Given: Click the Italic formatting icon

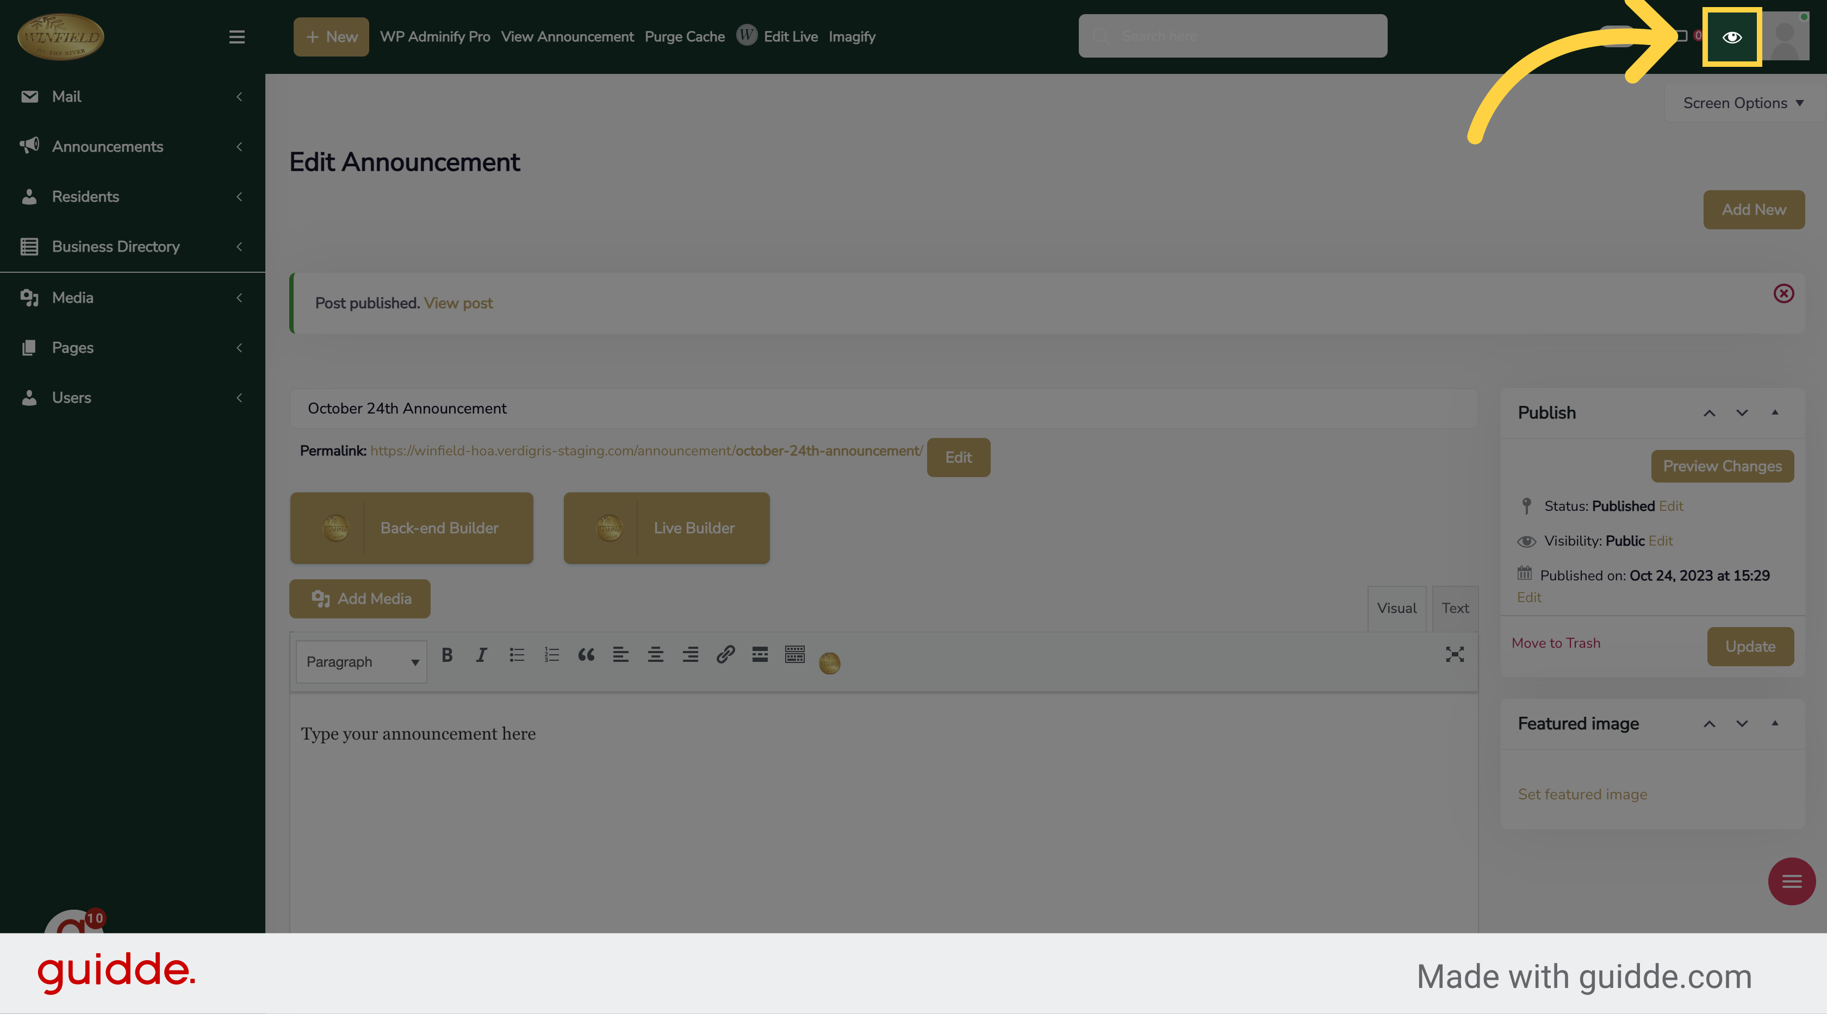Looking at the screenshot, I should (x=482, y=655).
